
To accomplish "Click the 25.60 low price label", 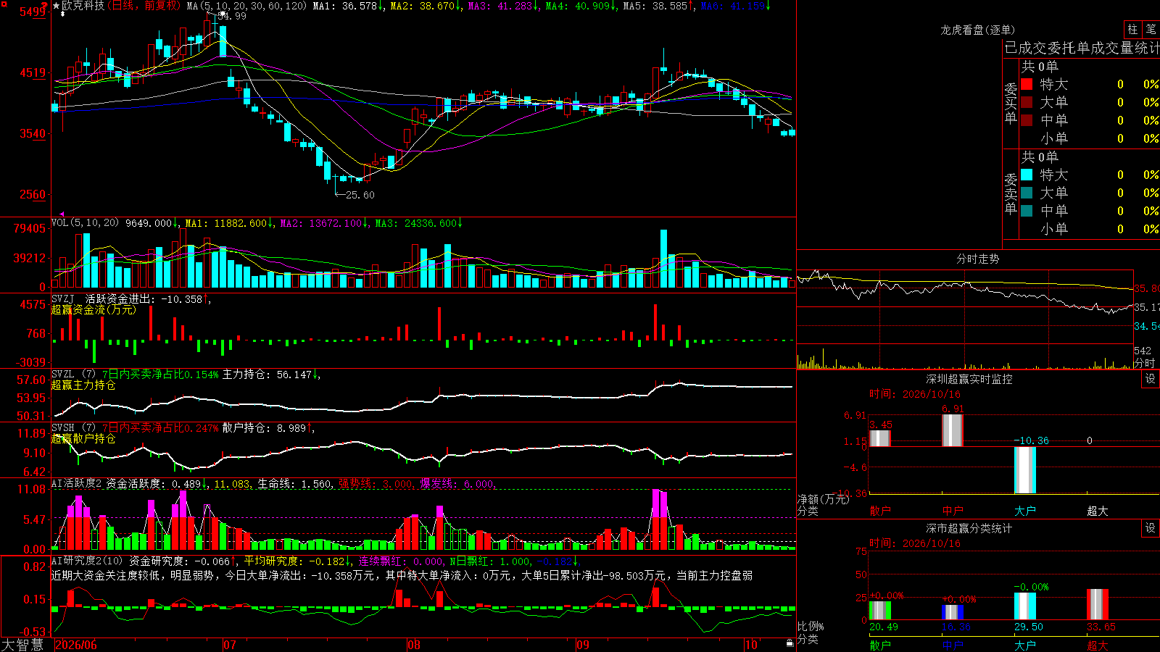I will click(x=360, y=195).
